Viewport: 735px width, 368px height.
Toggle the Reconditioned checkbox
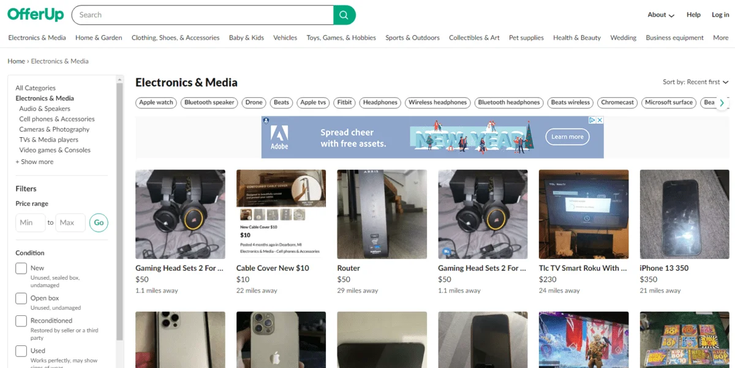21,321
